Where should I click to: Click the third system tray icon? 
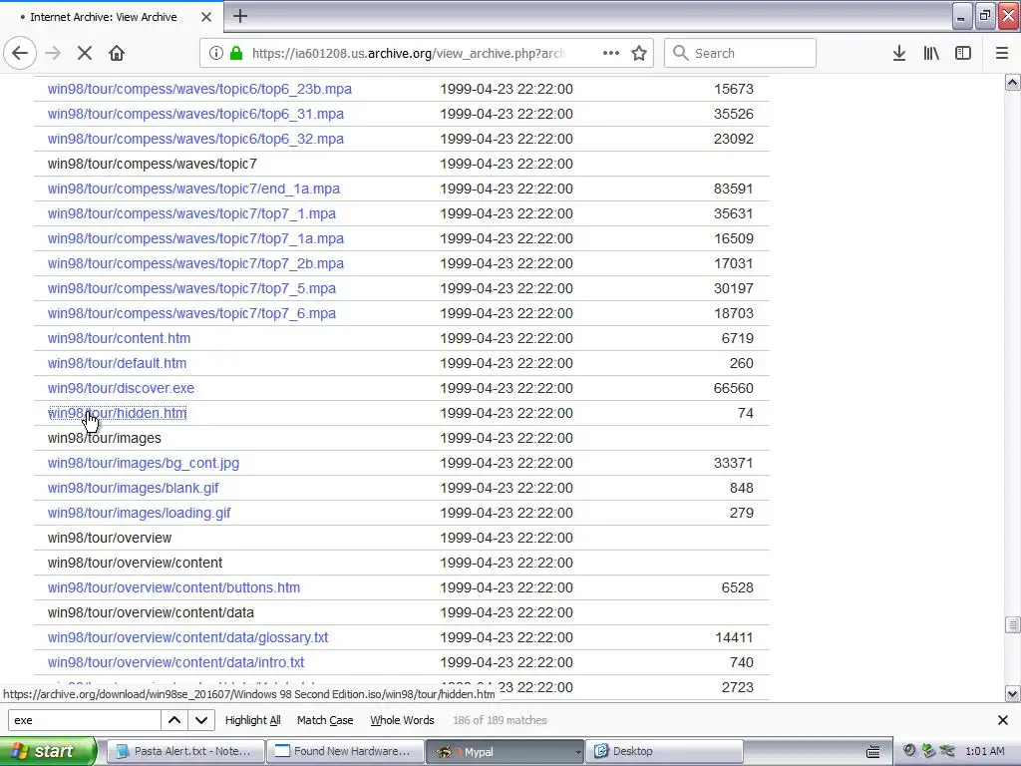pos(947,751)
